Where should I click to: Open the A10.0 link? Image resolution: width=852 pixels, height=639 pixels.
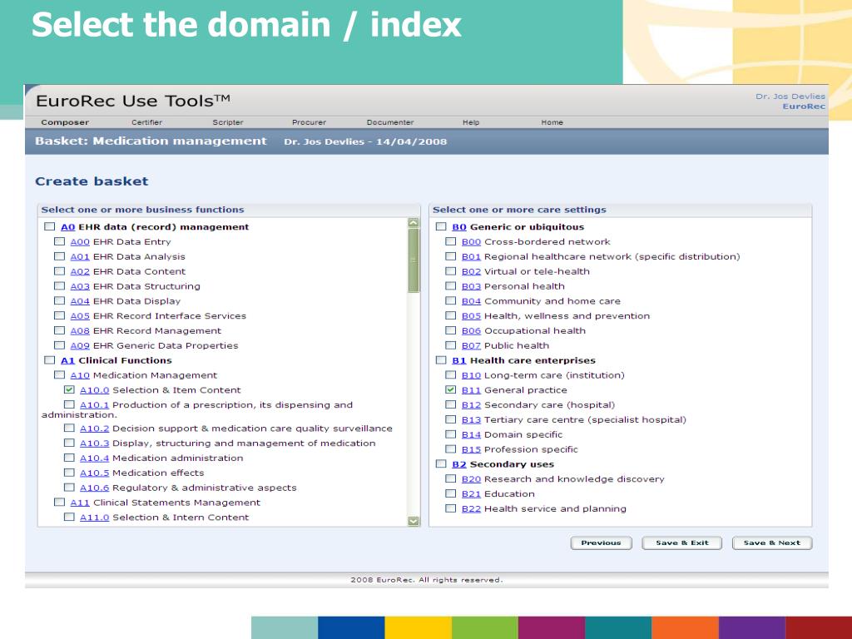[95, 390]
